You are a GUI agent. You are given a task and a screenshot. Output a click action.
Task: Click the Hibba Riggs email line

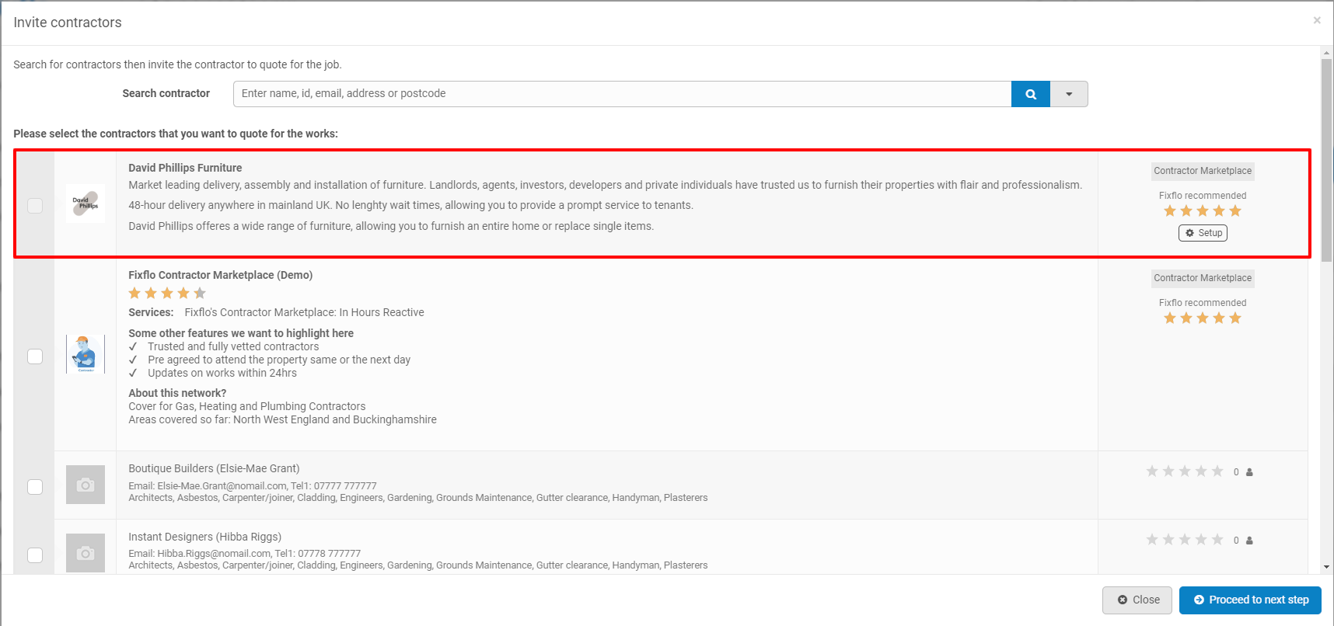(x=245, y=554)
